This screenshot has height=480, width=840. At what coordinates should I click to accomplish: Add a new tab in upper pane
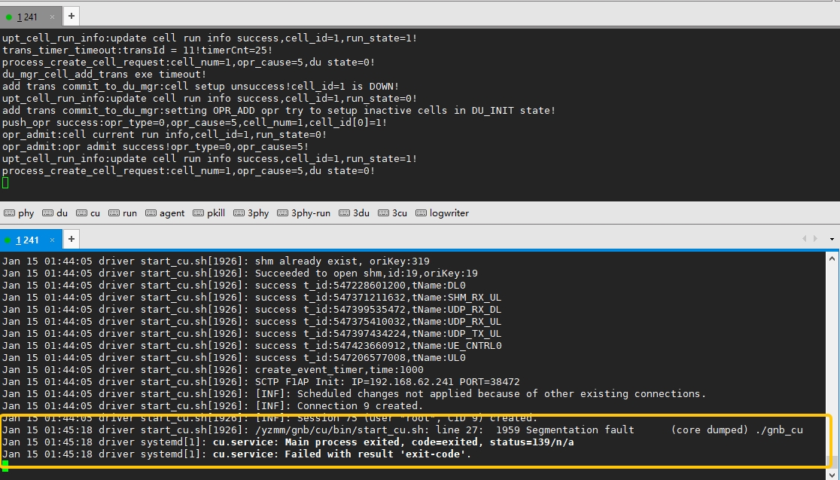71,16
